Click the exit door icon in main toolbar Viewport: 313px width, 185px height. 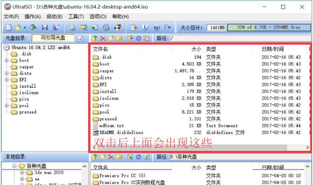[x=168, y=27]
